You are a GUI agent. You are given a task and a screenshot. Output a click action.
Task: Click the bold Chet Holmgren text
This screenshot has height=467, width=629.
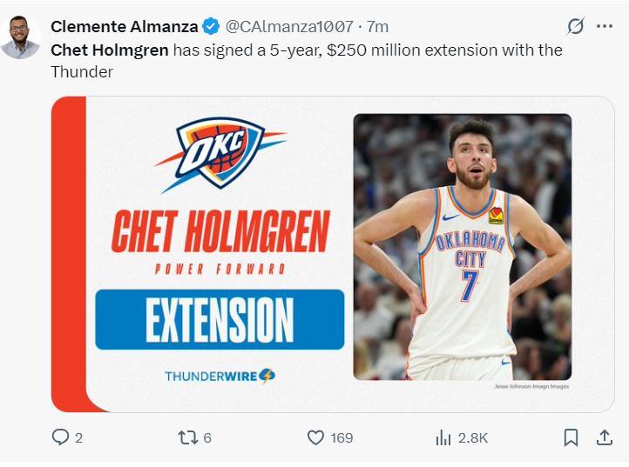coord(110,50)
